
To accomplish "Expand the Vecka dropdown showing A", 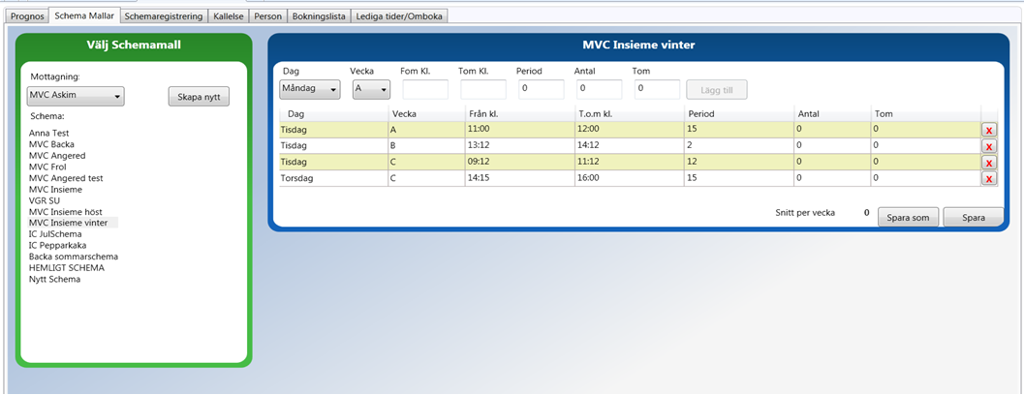I will tap(371, 90).
